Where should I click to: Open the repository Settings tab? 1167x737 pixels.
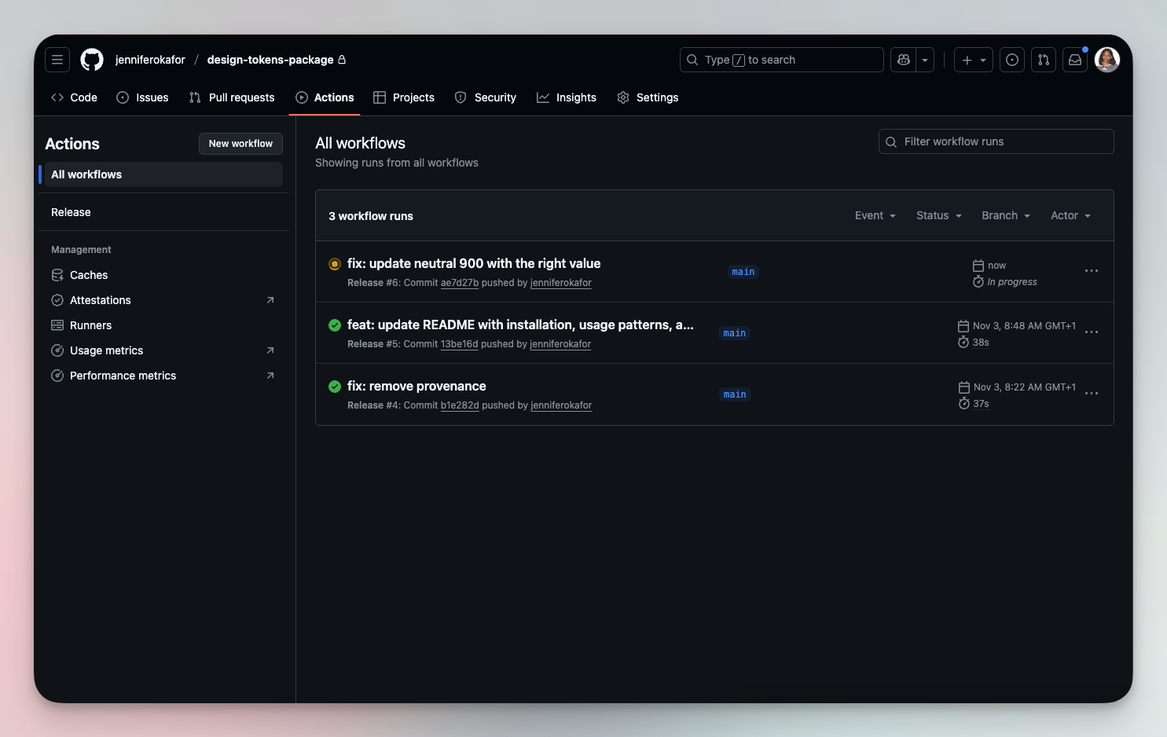click(648, 97)
